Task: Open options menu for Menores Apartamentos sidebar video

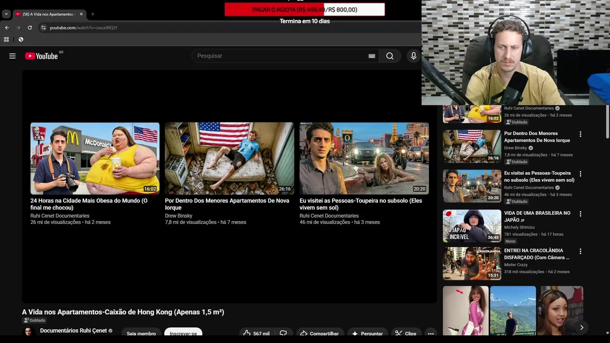Action: tap(580, 134)
